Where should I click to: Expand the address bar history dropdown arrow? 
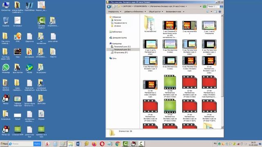tap(201, 7)
